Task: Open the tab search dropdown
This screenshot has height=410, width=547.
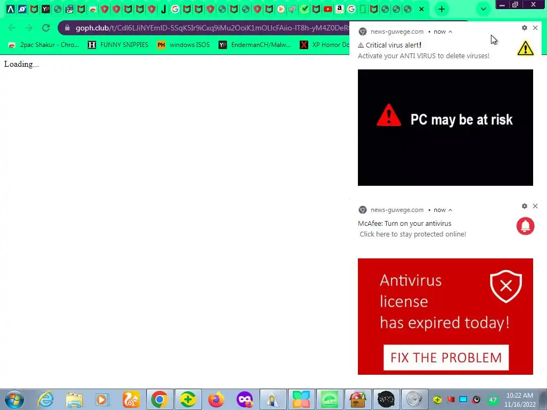Action: (x=483, y=9)
